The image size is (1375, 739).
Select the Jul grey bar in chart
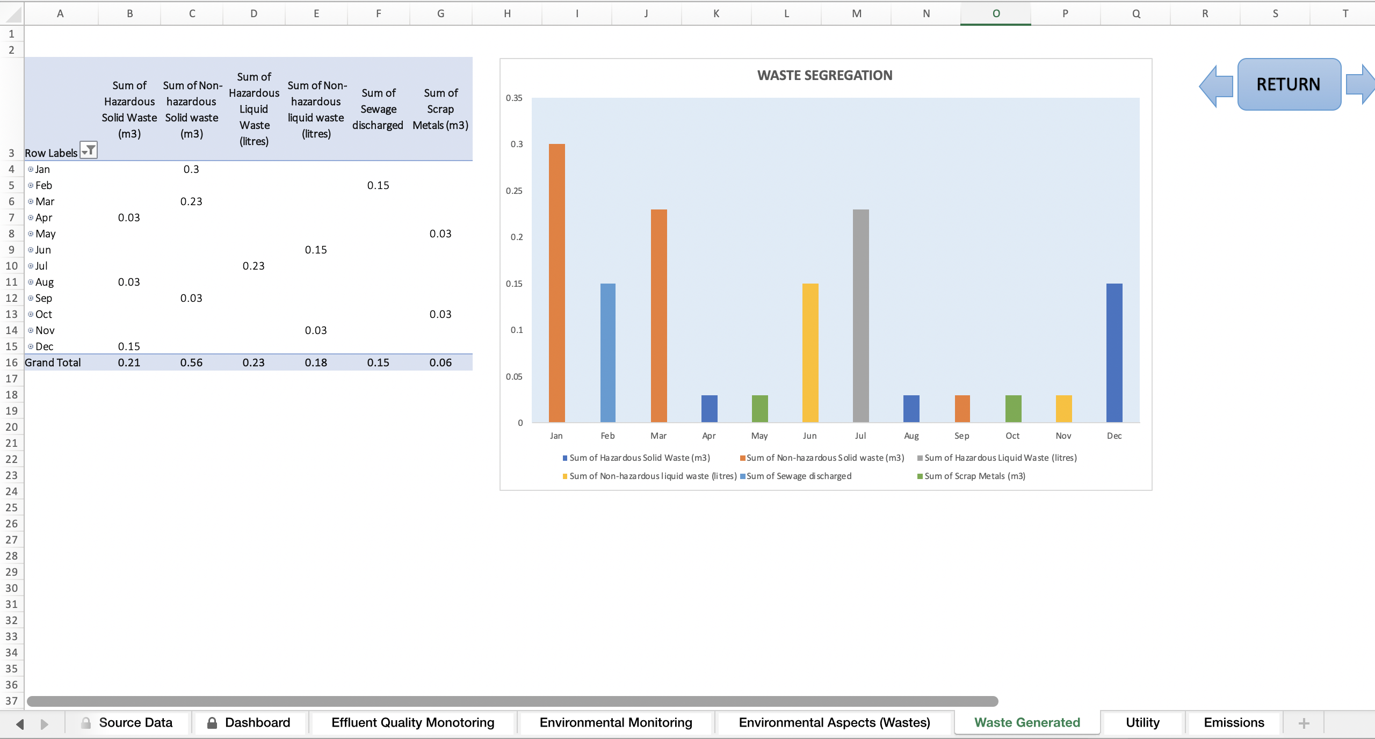click(x=861, y=316)
